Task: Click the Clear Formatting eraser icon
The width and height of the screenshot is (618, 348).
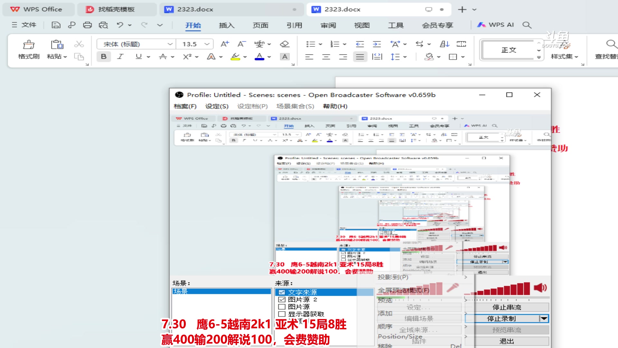Action: [x=285, y=44]
